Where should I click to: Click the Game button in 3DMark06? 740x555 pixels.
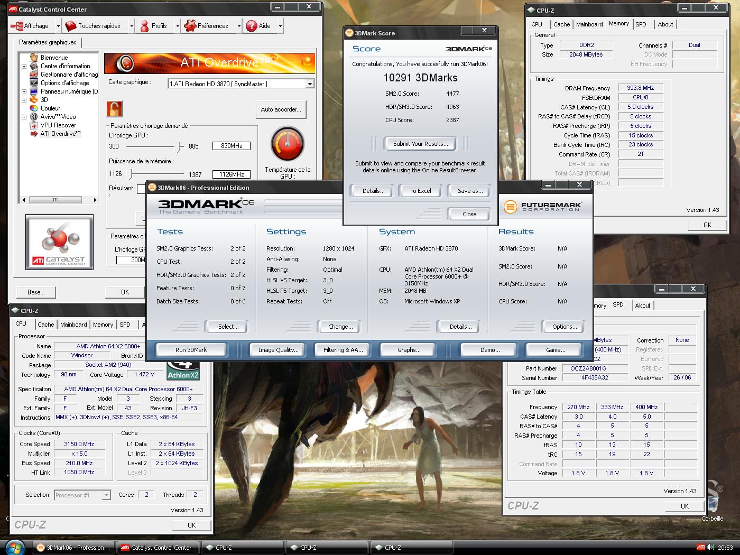(x=555, y=350)
